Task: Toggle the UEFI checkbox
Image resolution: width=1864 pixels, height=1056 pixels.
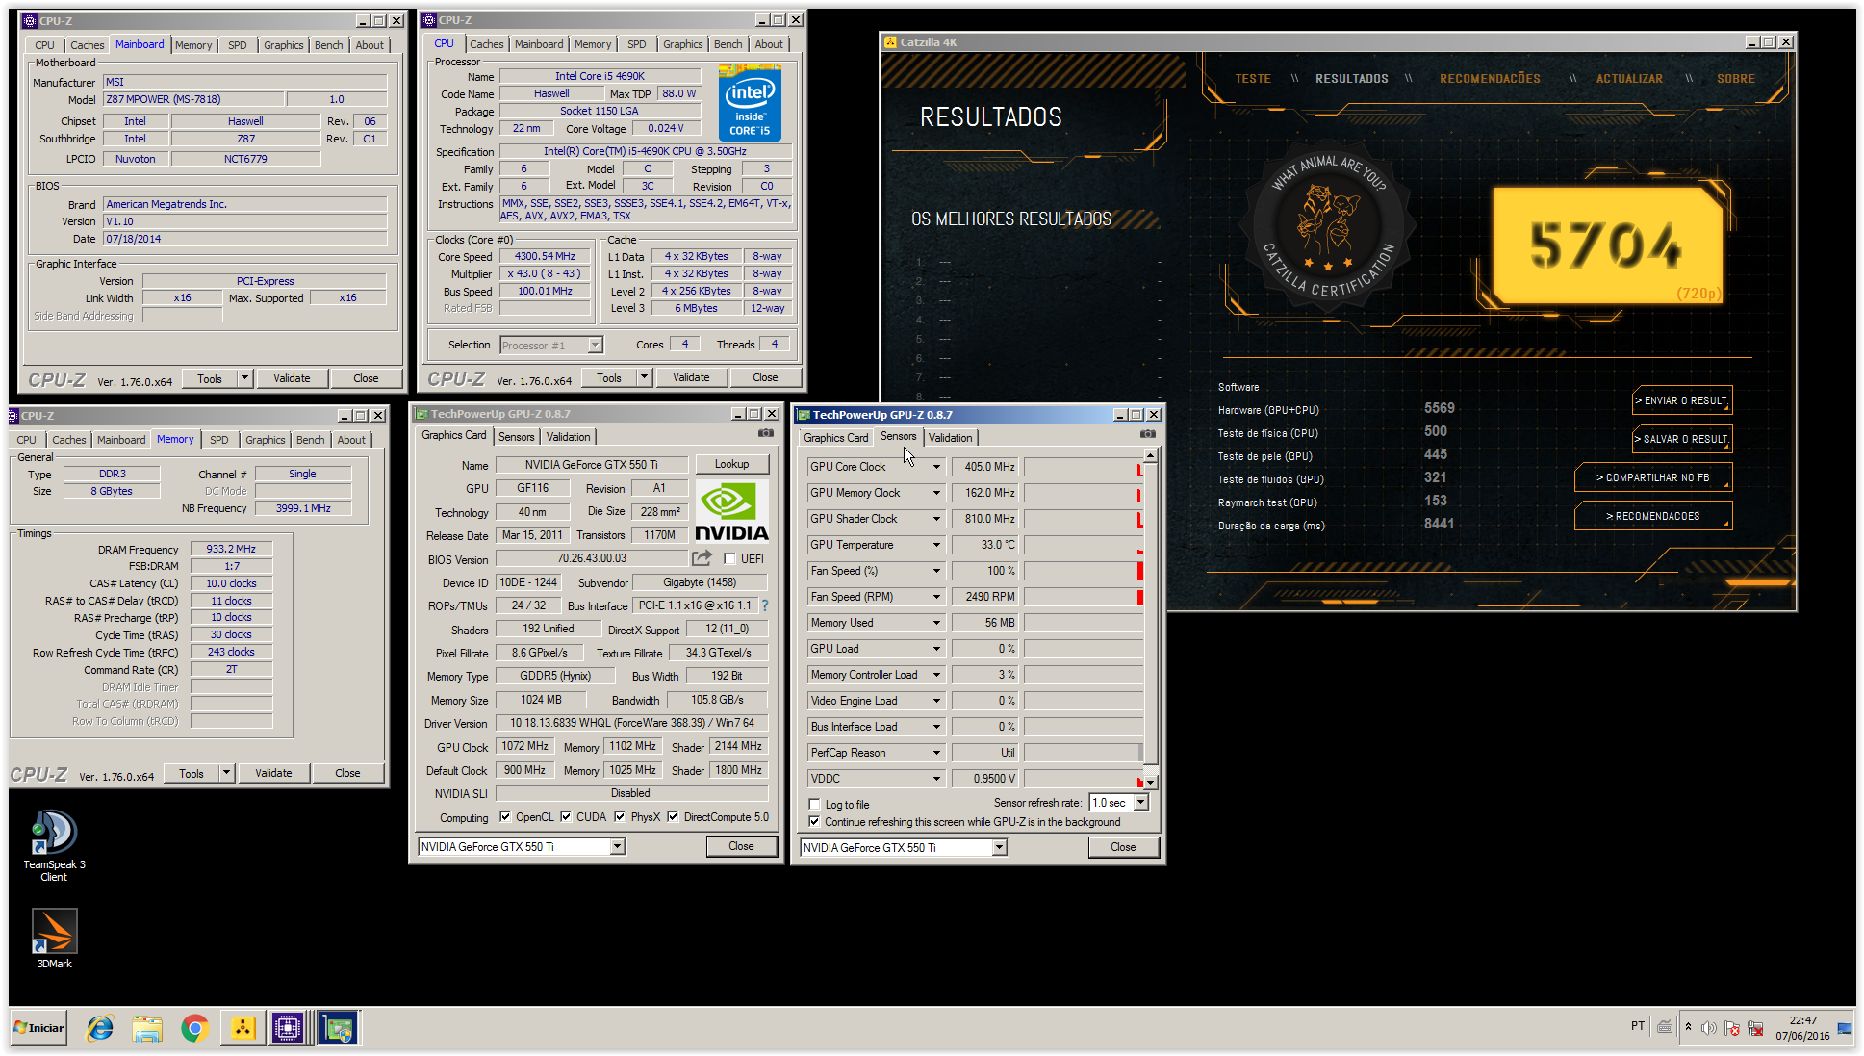Action: (729, 559)
